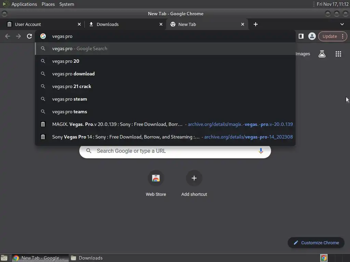Click the voice search microphone icon
Screen dimensions: 350x262
(260, 151)
